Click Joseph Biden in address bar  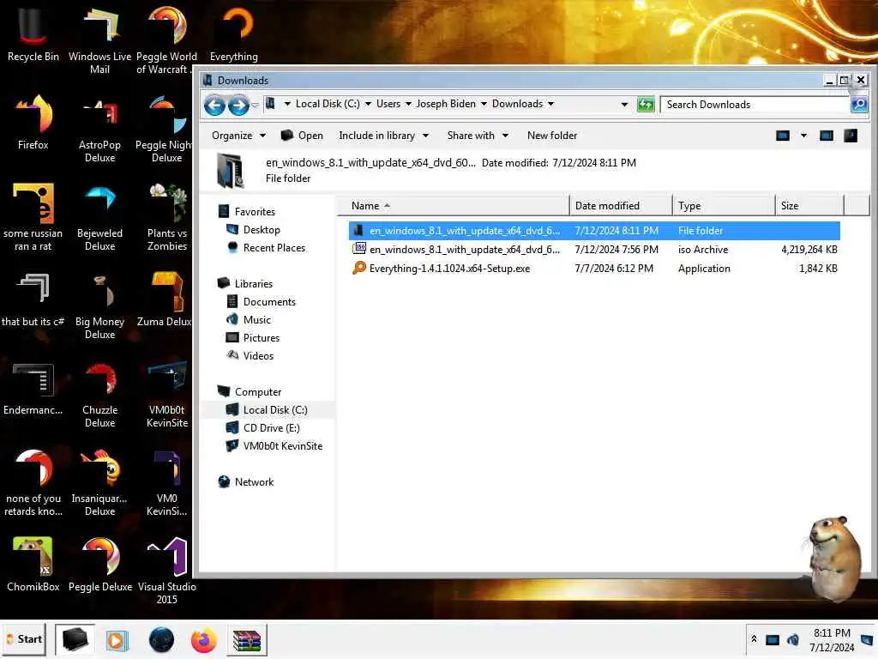pyautogui.click(x=446, y=104)
